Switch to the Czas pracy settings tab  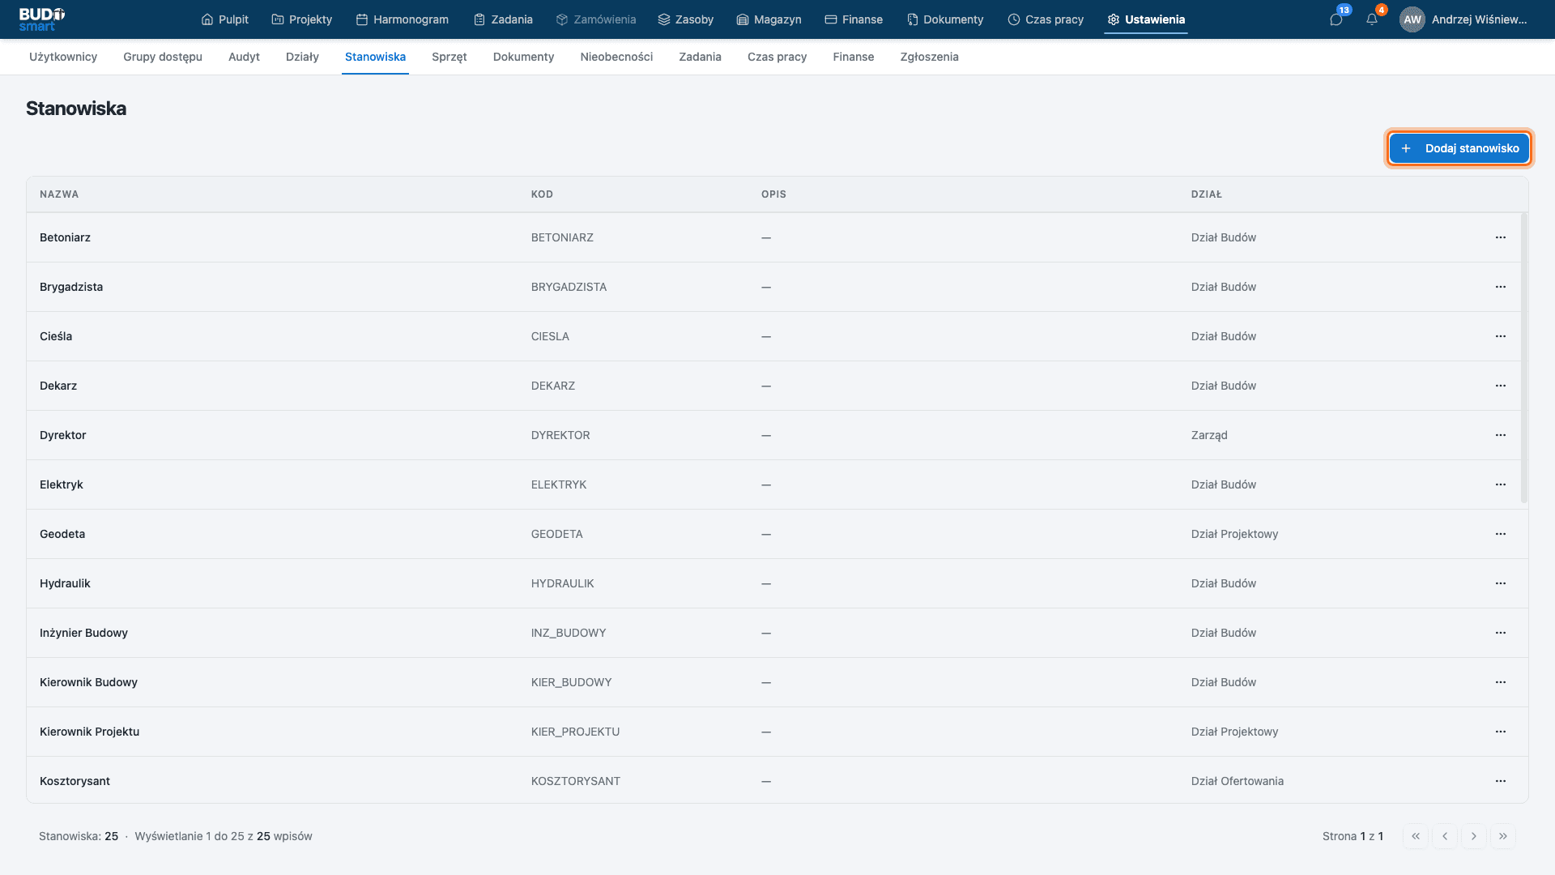click(777, 57)
